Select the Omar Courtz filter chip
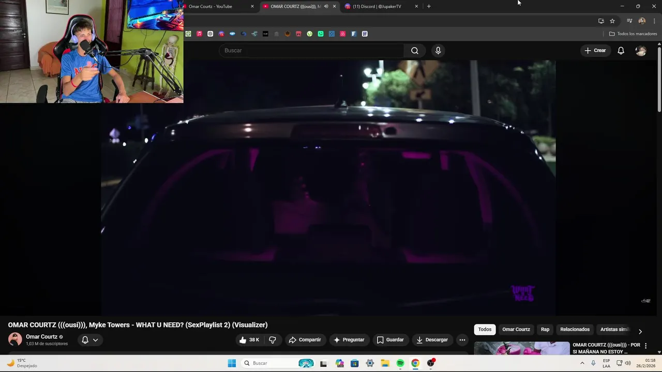This screenshot has width=662, height=372. tap(516, 330)
